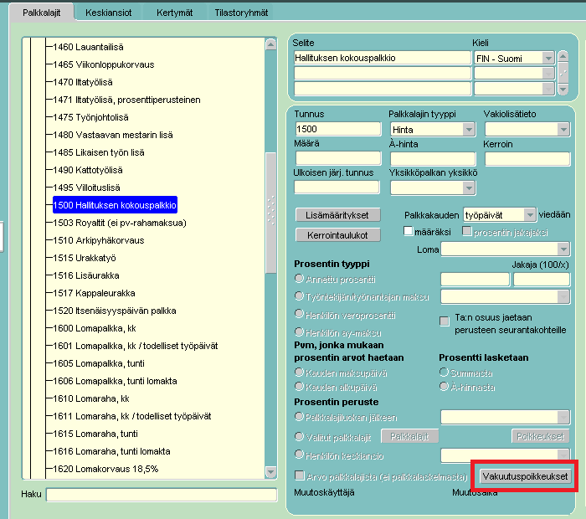The height and width of the screenshot is (519, 586).
Task: Focus the À-hinta input field
Action: [x=433, y=159]
